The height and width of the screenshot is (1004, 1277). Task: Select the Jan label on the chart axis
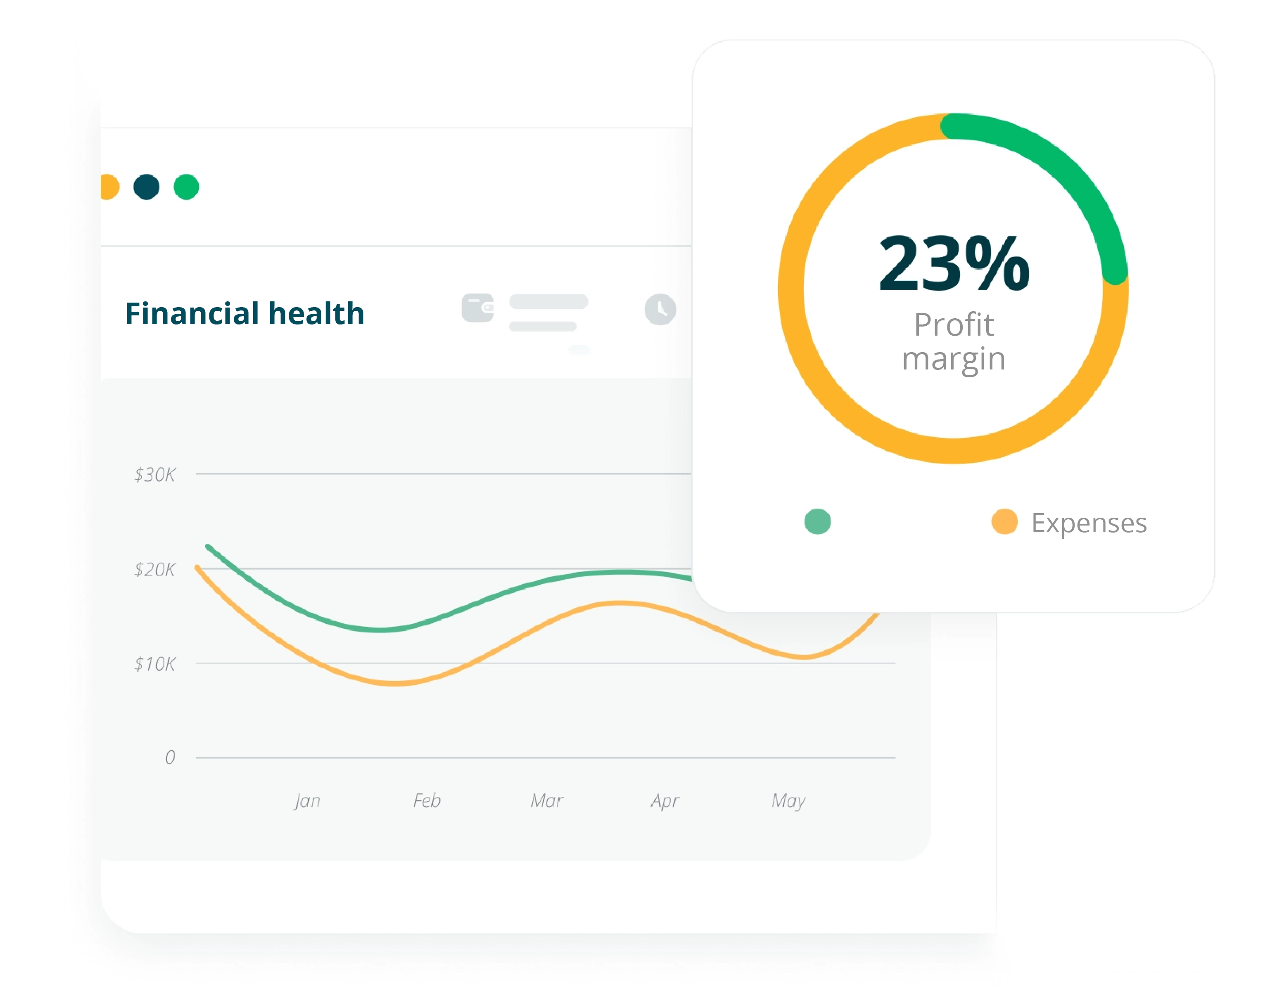[x=307, y=800]
